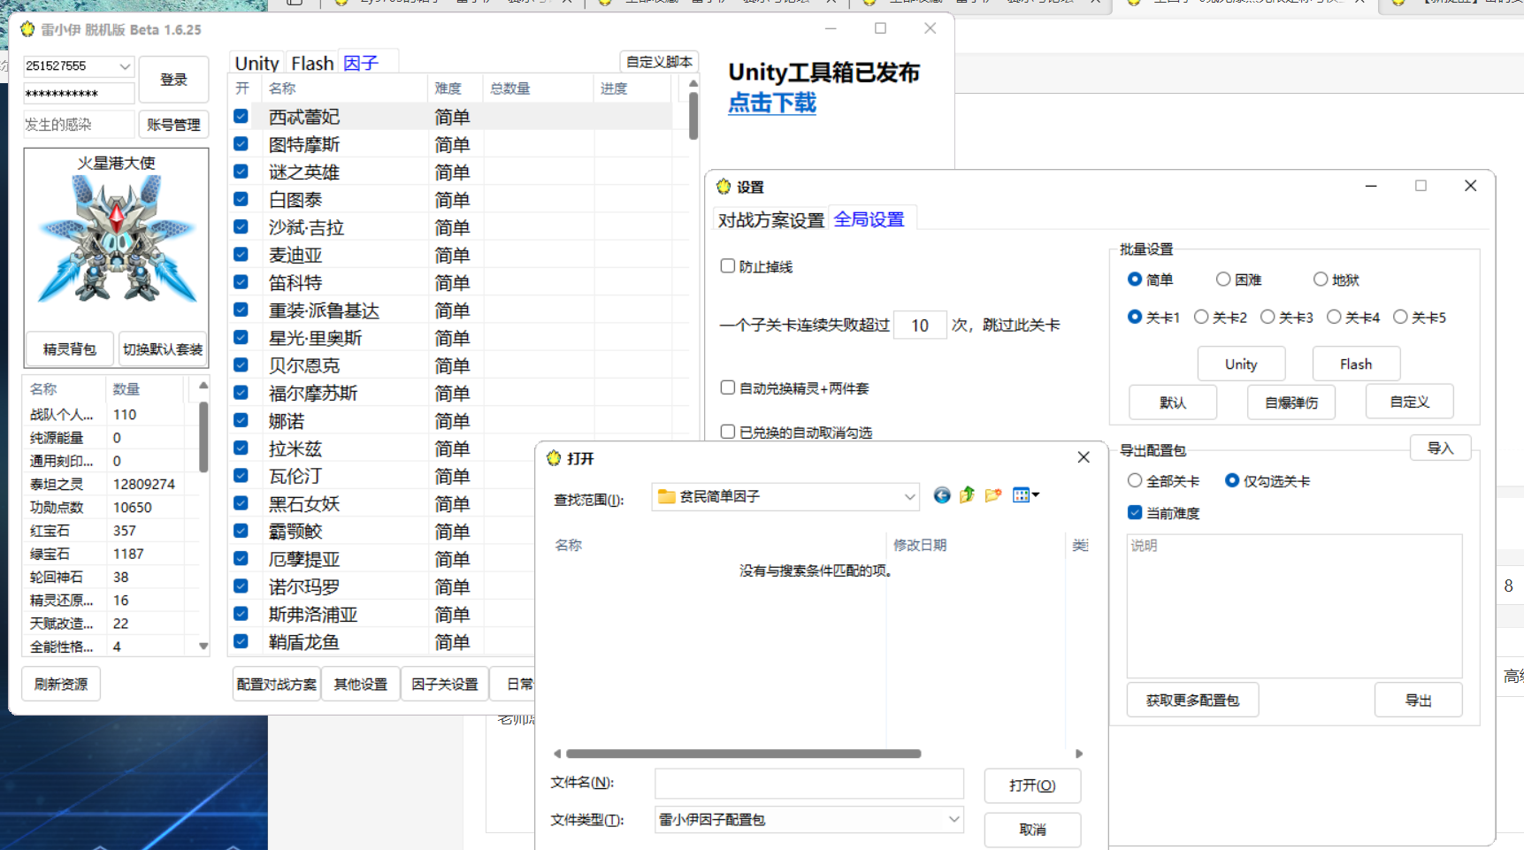Click the back navigation arrow in the Open dialog
The image size is (1524, 850).
(x=941, y=495)
